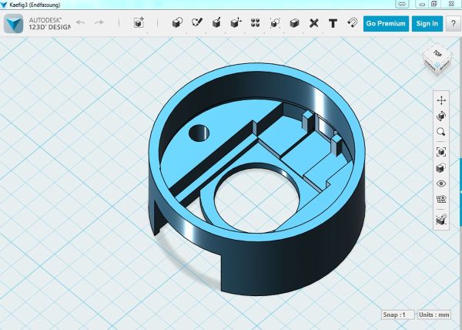The height and width of the screenshot is (330, 462).
Task: Open the Modify tools menu
Action: tap(236, 22)
